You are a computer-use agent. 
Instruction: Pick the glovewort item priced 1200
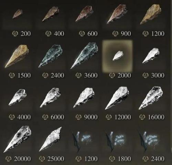(x=82, y=141)
